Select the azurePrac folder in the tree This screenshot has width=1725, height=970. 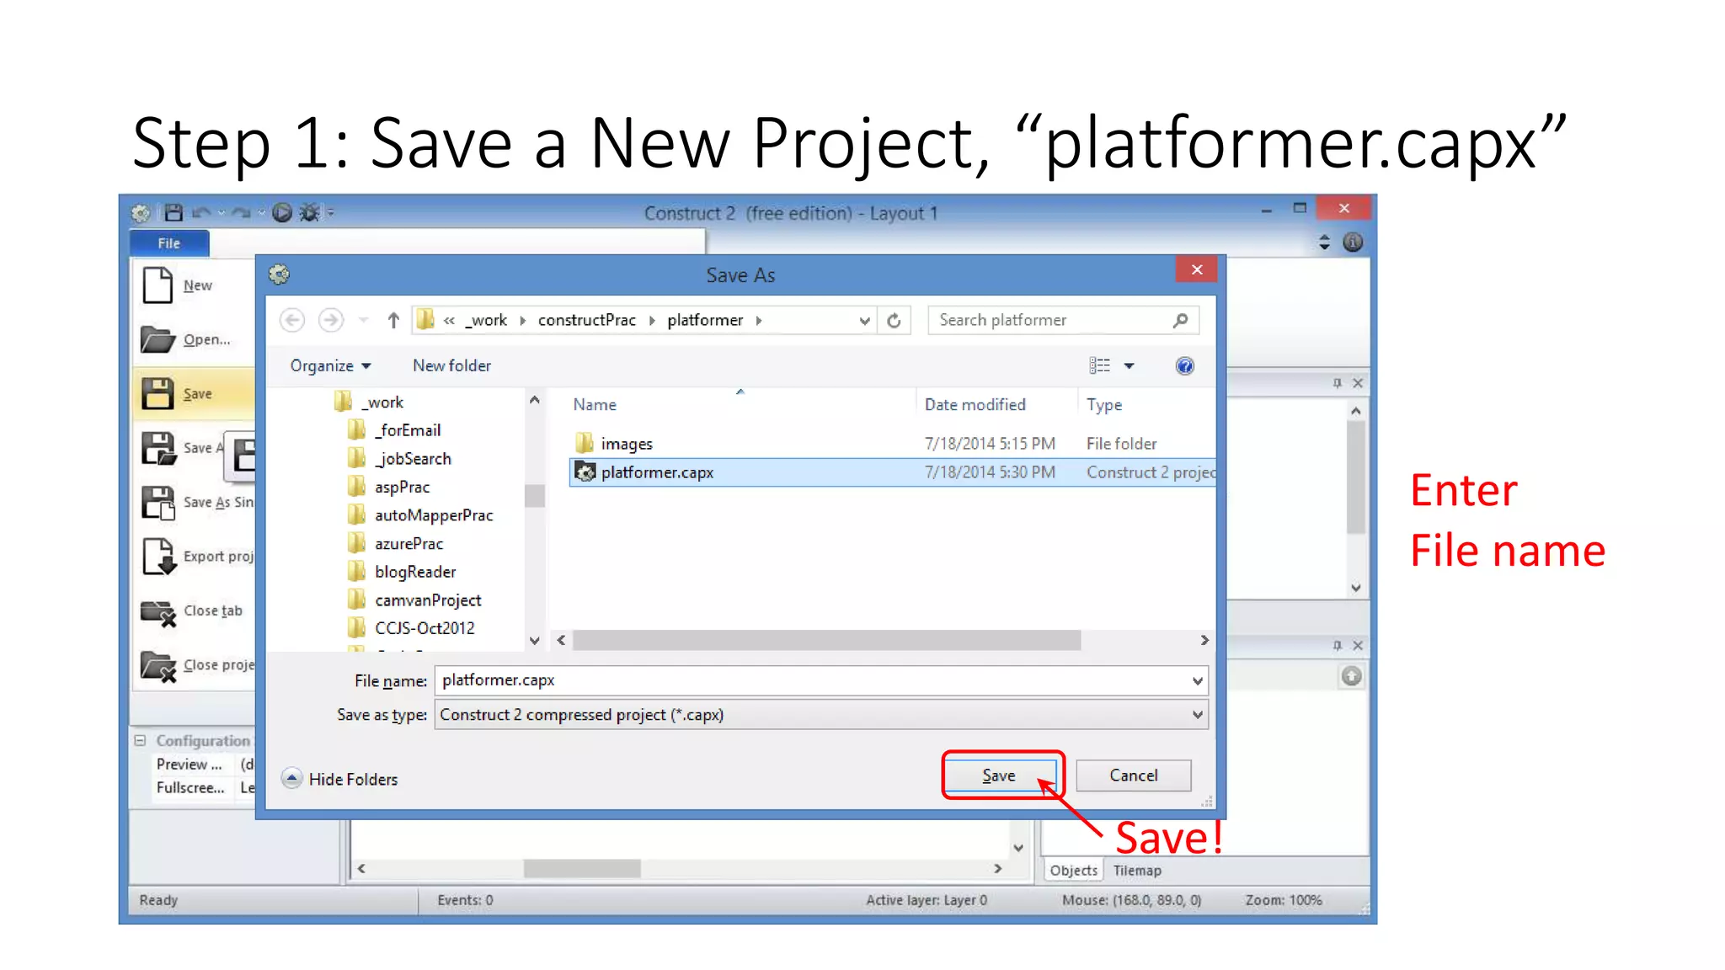coord(397,544)
